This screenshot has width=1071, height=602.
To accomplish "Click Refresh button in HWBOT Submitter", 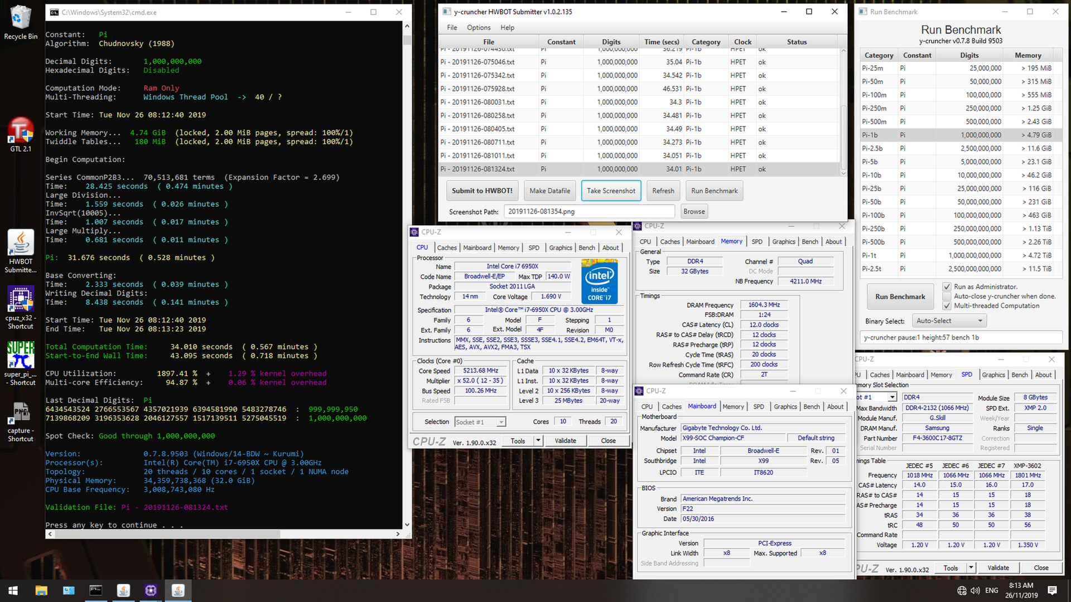I will [663, 191].
